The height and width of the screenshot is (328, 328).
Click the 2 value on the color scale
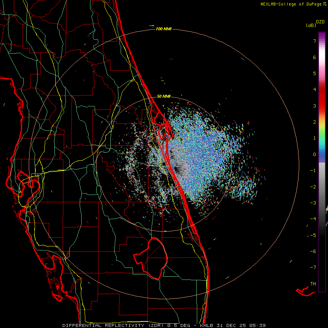tap(315, 122)
